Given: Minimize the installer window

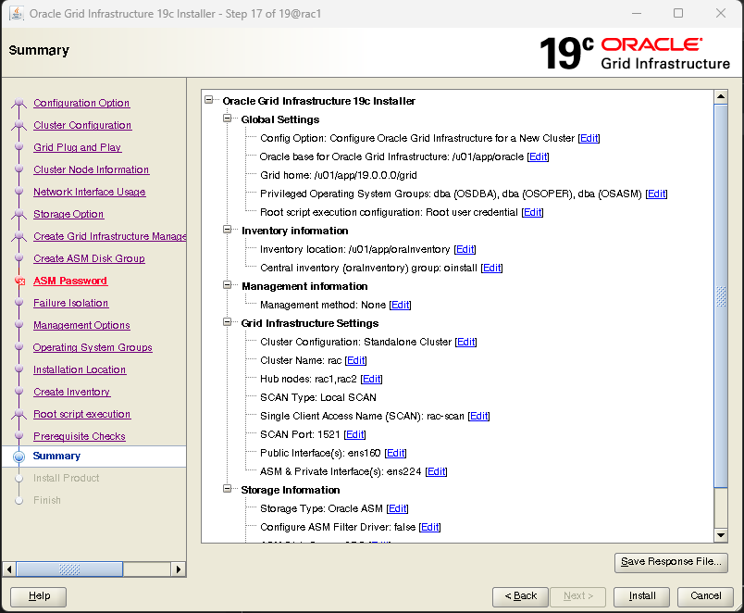Looking at the screenshot, I should (637, 13).
